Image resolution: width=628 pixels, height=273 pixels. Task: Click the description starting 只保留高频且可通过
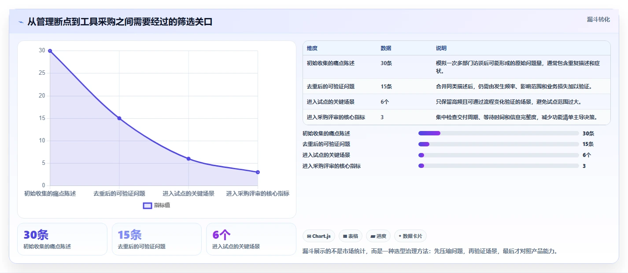[509, 102]
